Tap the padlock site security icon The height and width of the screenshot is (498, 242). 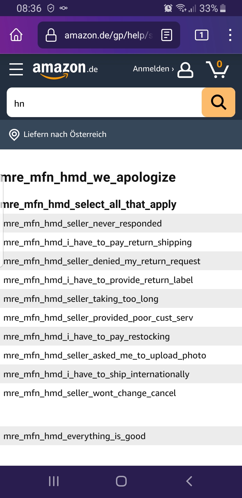[51, 35]
